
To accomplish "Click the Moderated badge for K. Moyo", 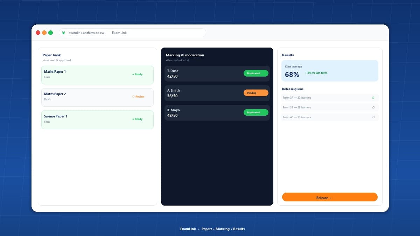I will (256, 113).
